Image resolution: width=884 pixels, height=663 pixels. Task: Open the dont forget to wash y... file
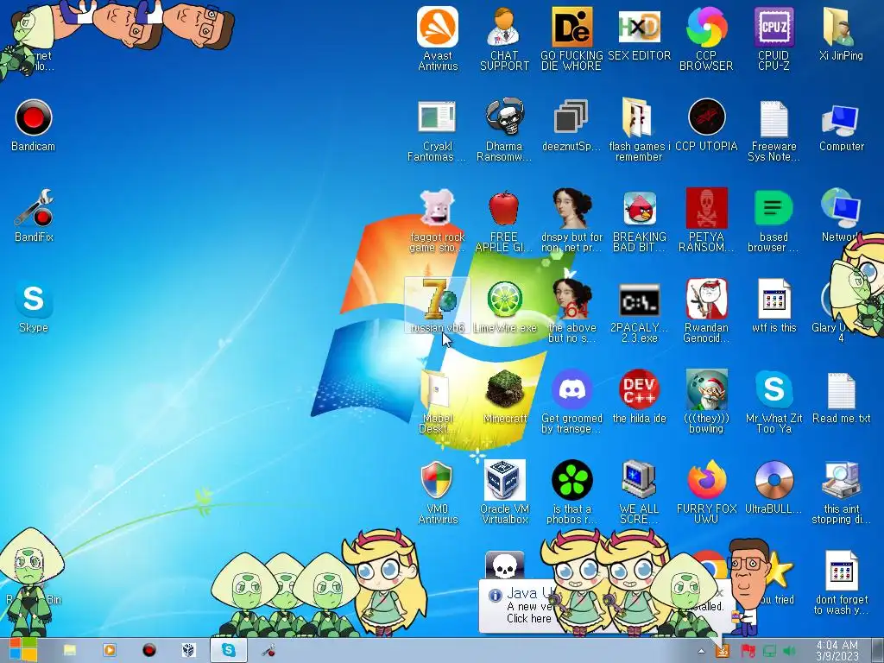[841, 584]
